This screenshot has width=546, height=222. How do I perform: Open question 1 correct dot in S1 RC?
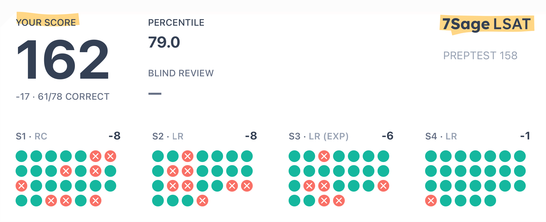[21, 156]
